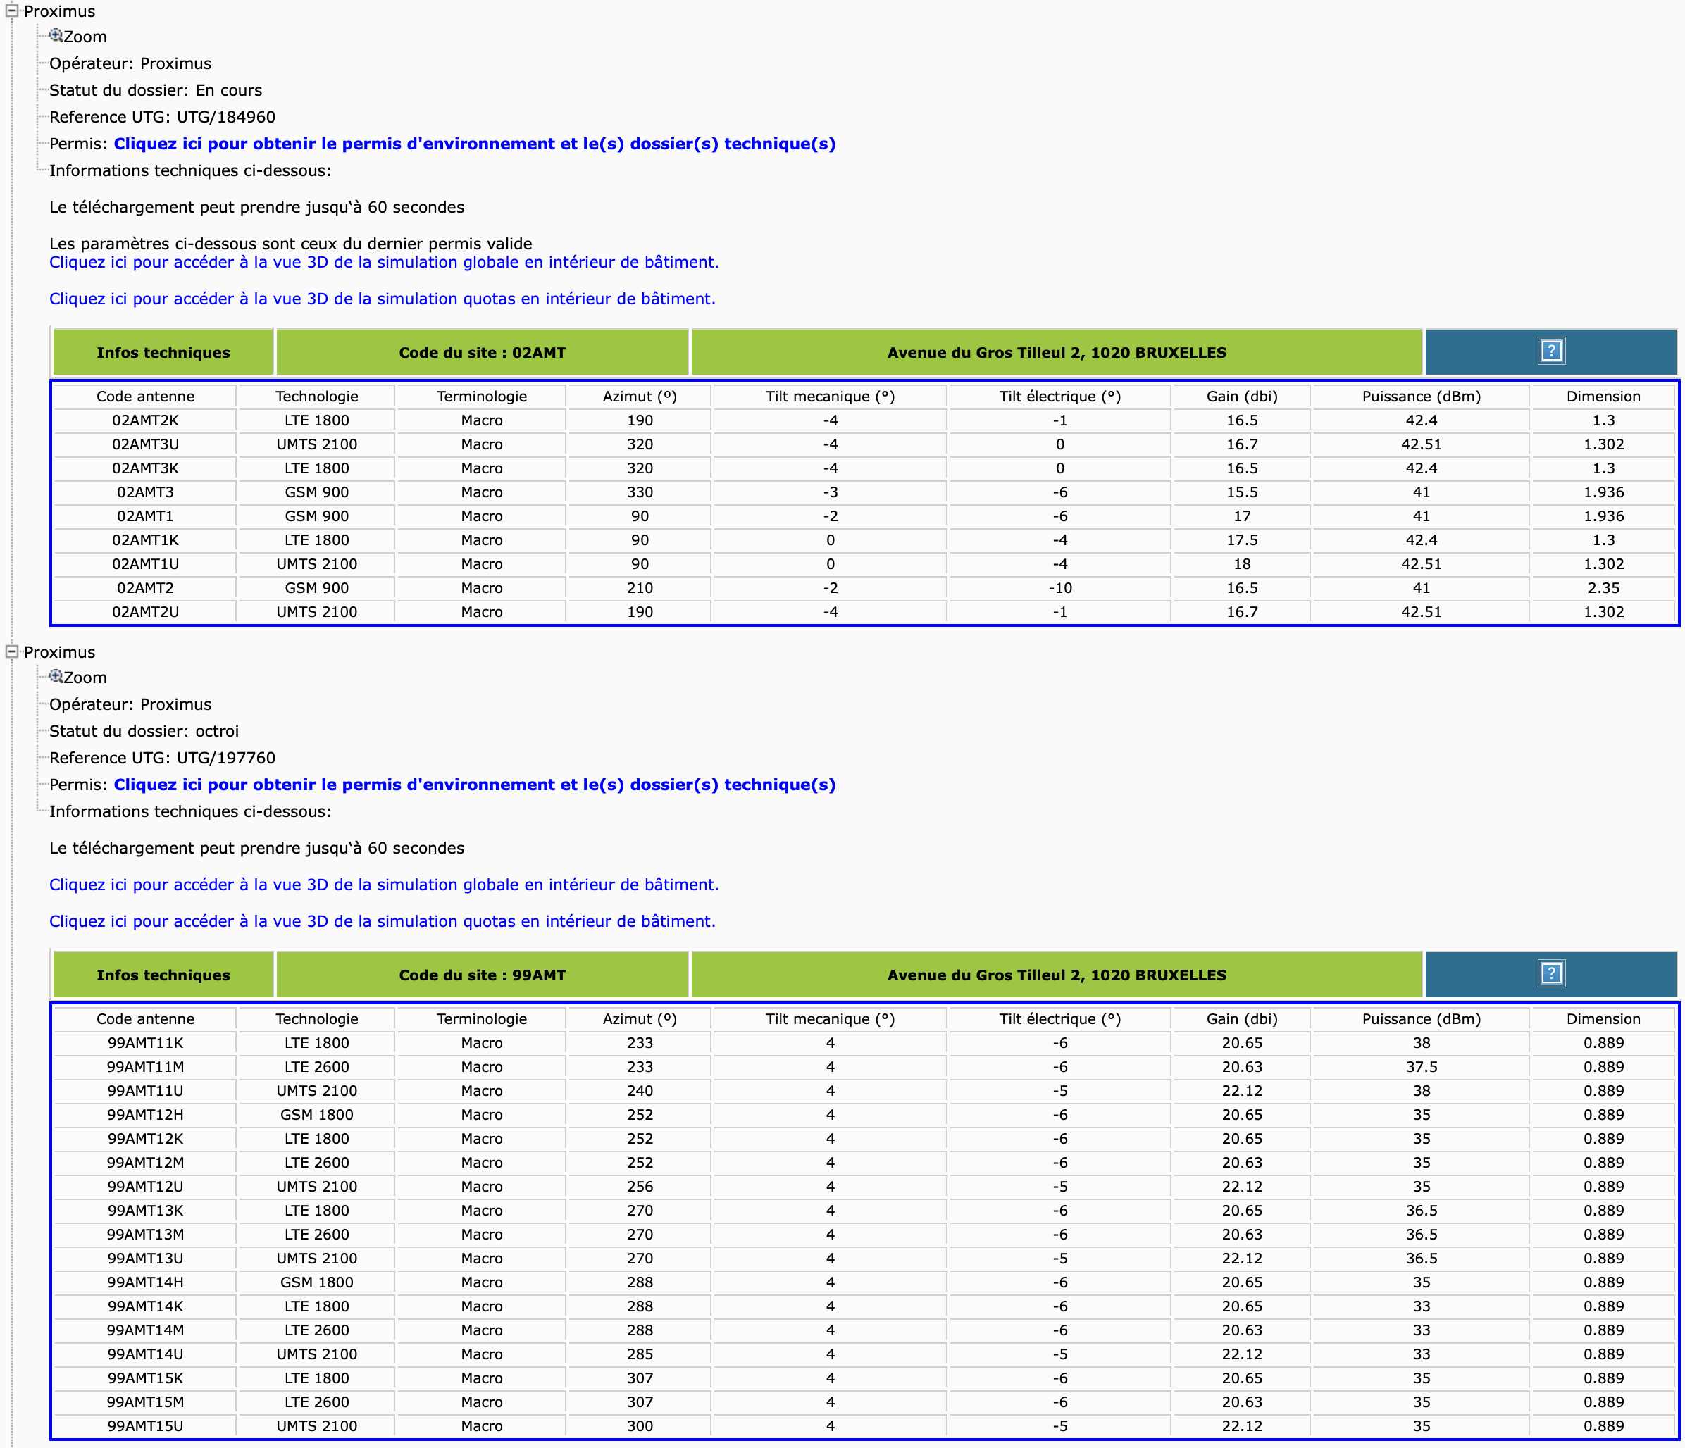Open permit link for dossier UTG/184960

(474, 144)
